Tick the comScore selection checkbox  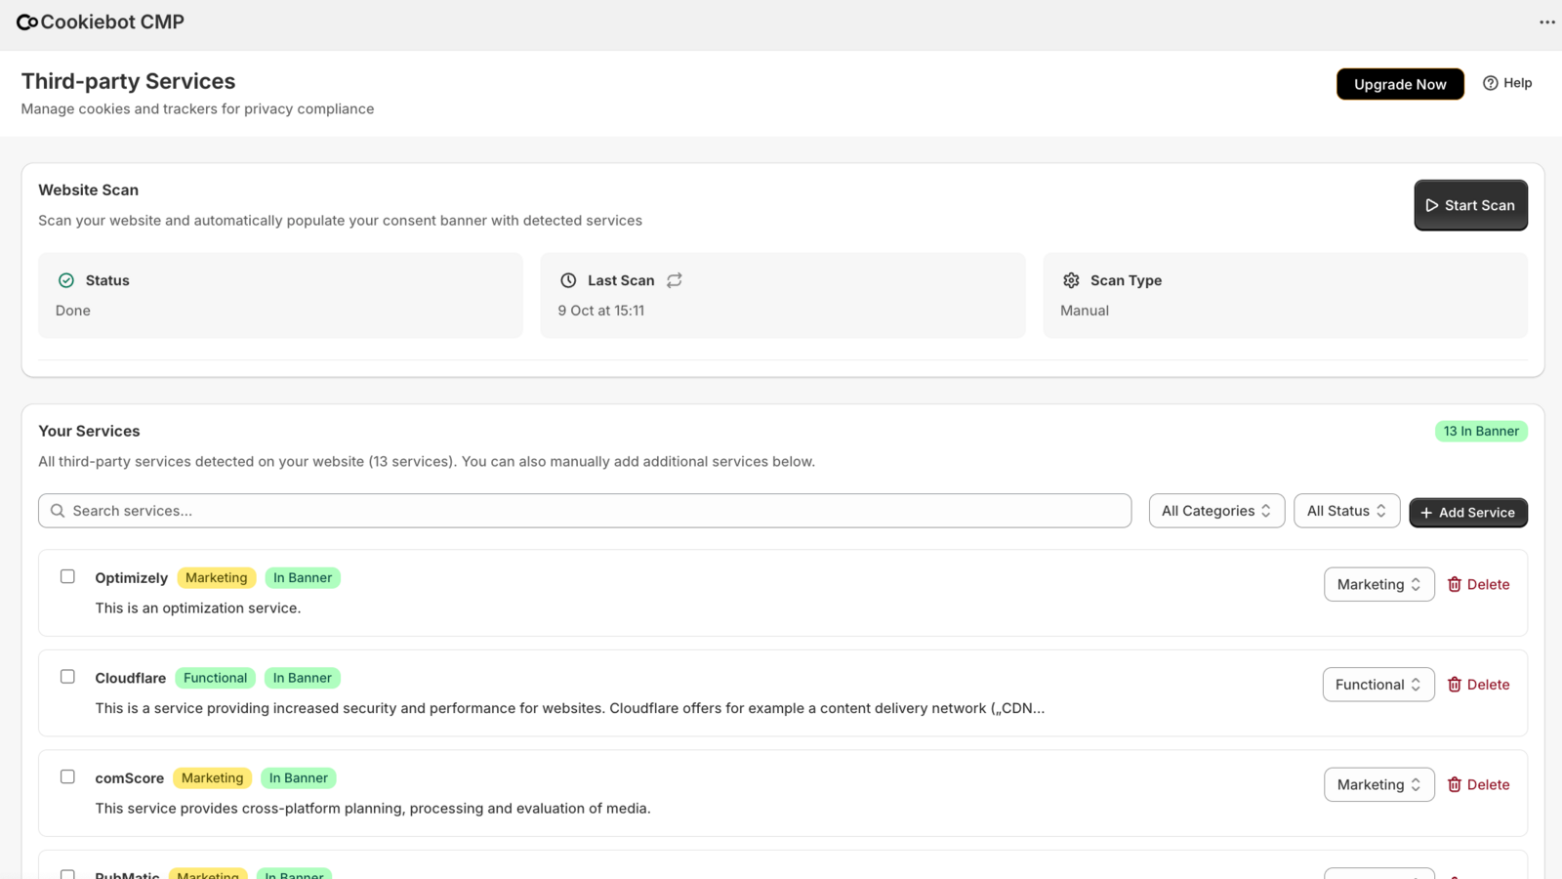coord(67,776)
